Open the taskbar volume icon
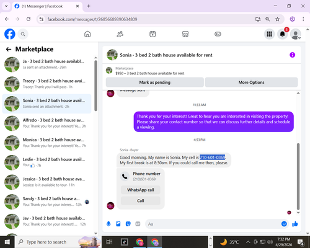The height and width of the screenshot is (248, 310). tap(270, 242)
